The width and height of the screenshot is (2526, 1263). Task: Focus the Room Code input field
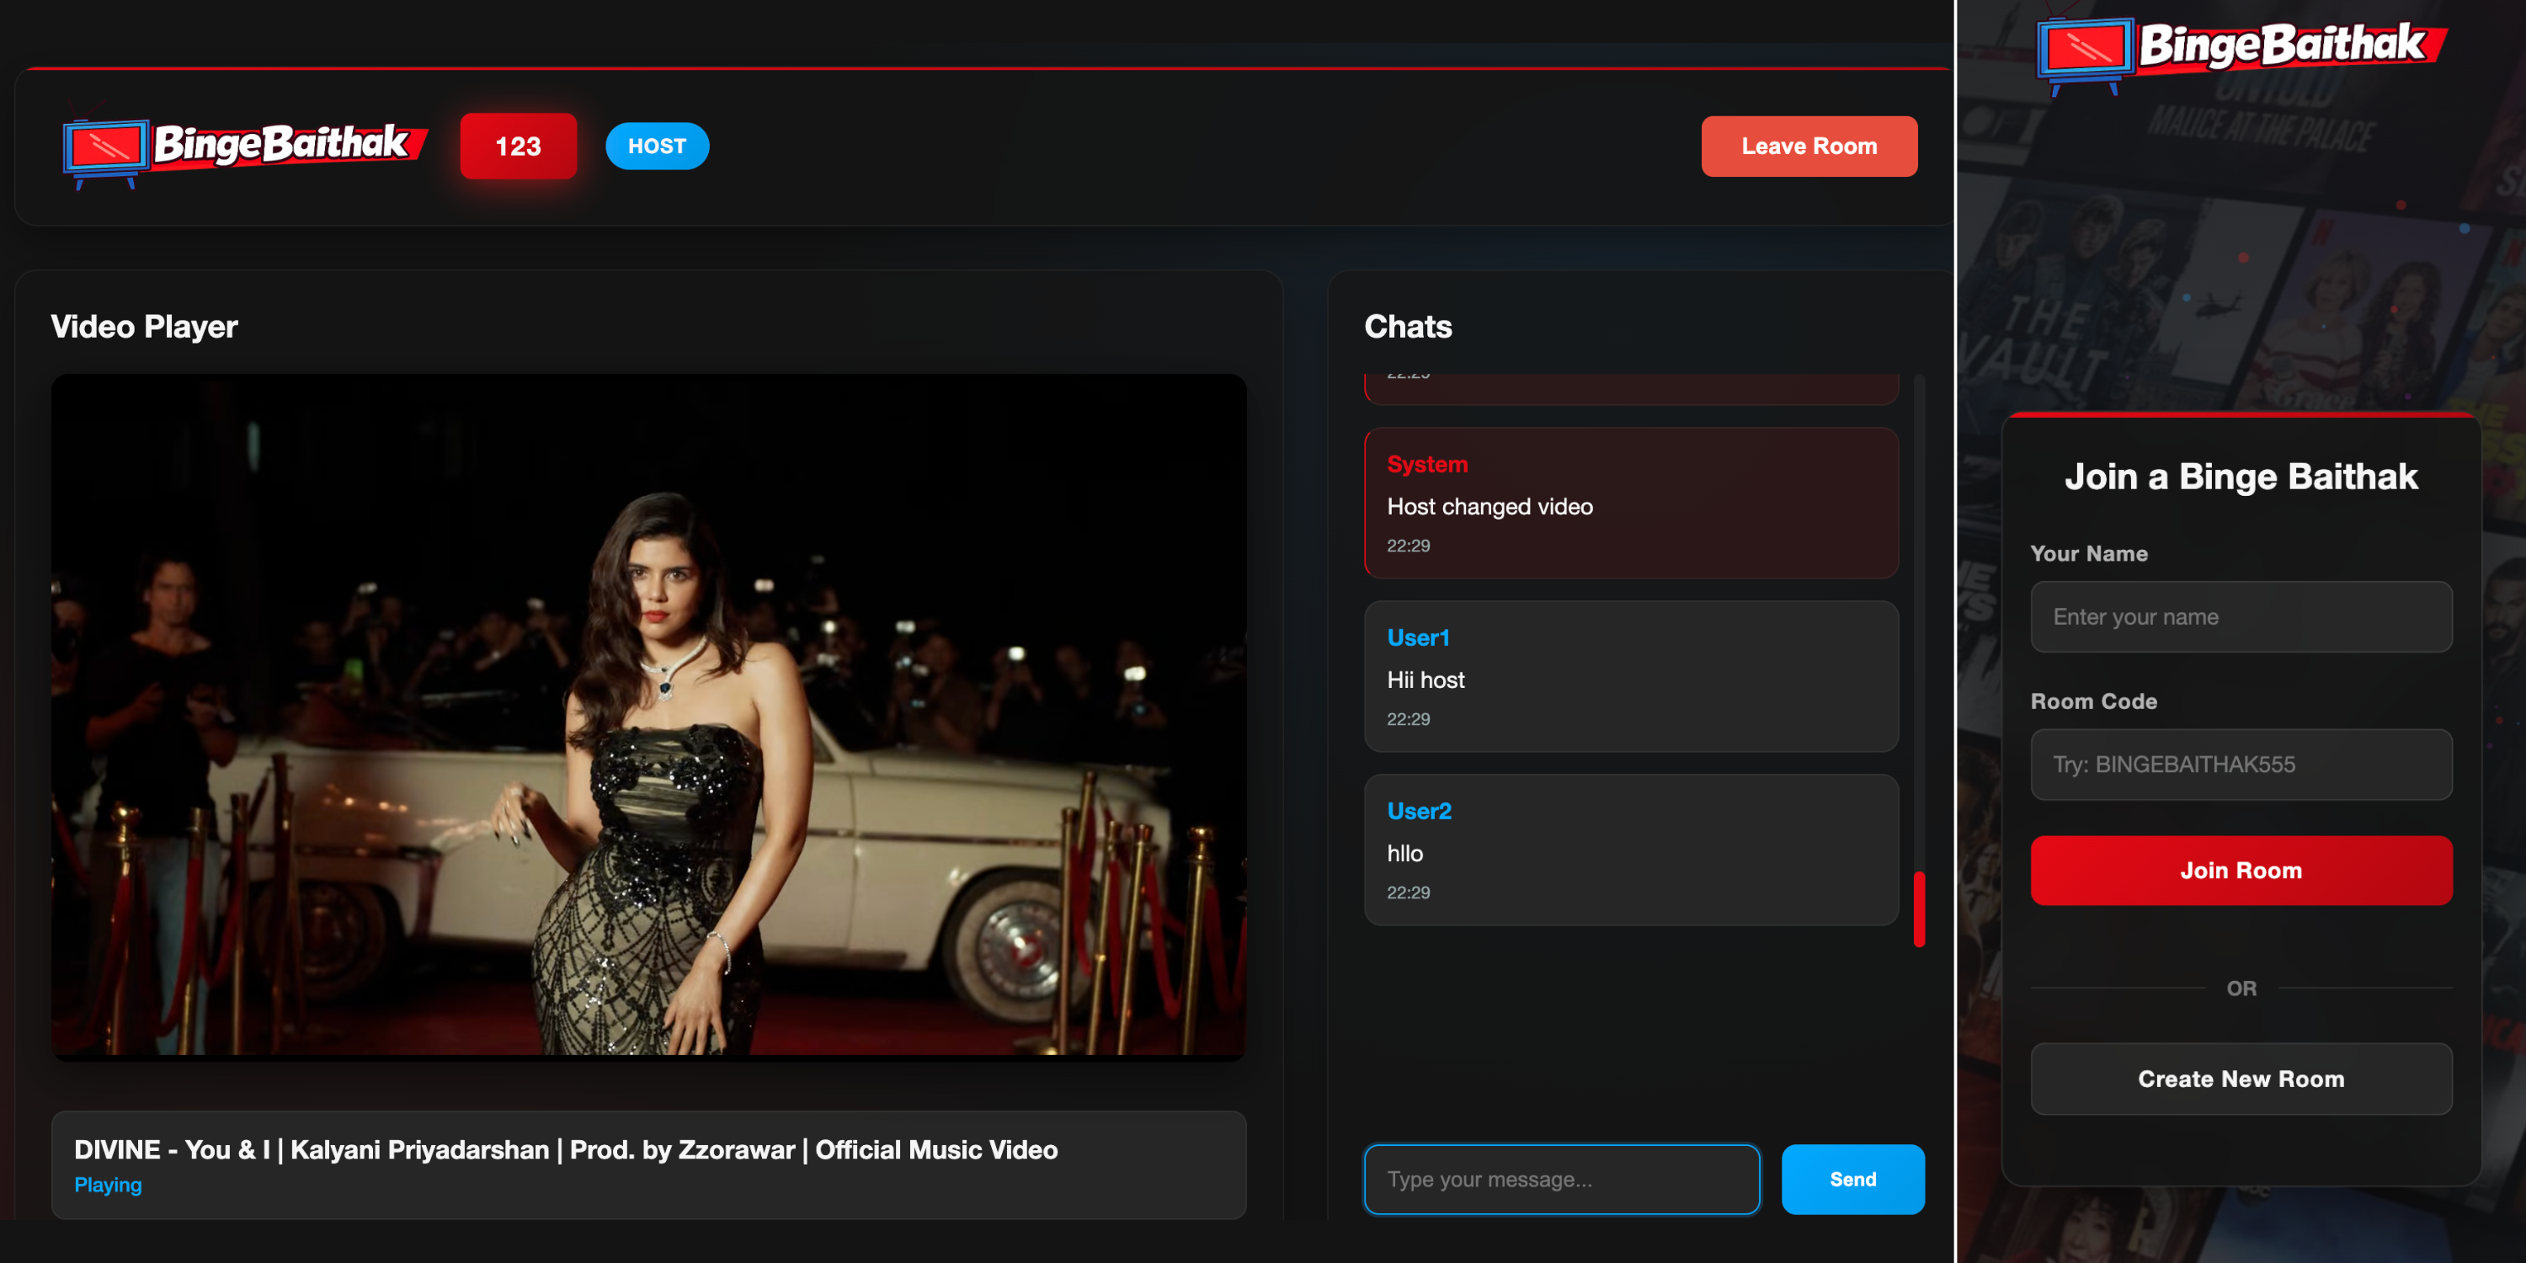[2241, 764]
